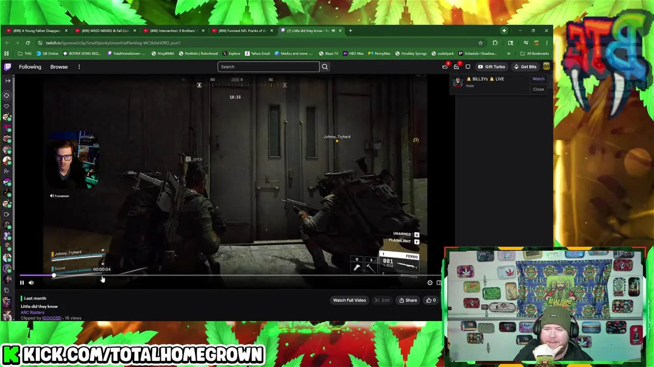
Task: Close the BiLL3Ys live notification
Action: tap(539, 89)
